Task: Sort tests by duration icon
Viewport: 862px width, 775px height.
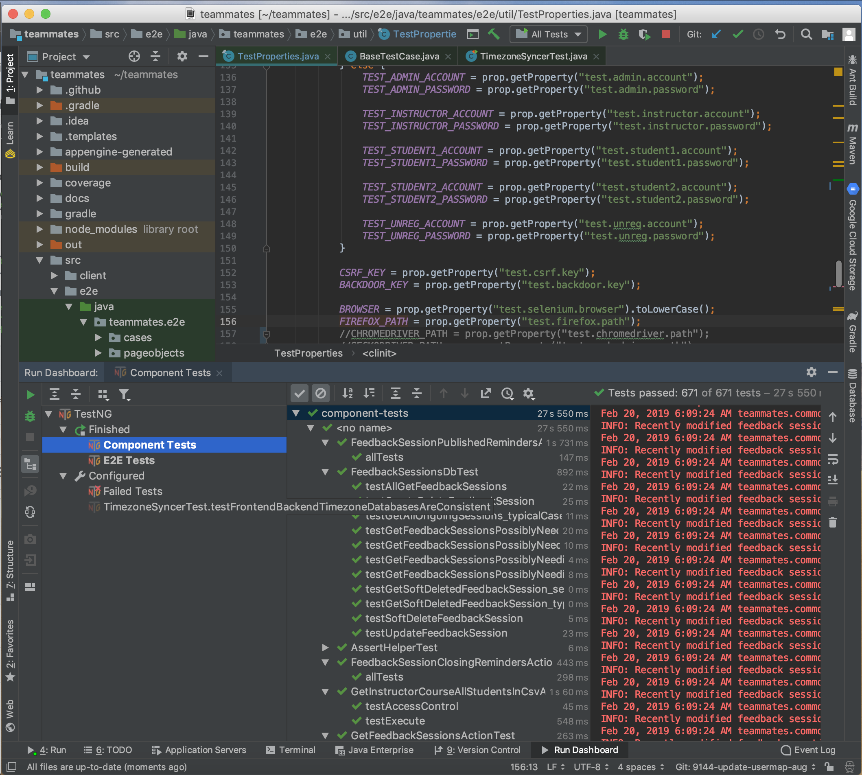Action: 369,393
